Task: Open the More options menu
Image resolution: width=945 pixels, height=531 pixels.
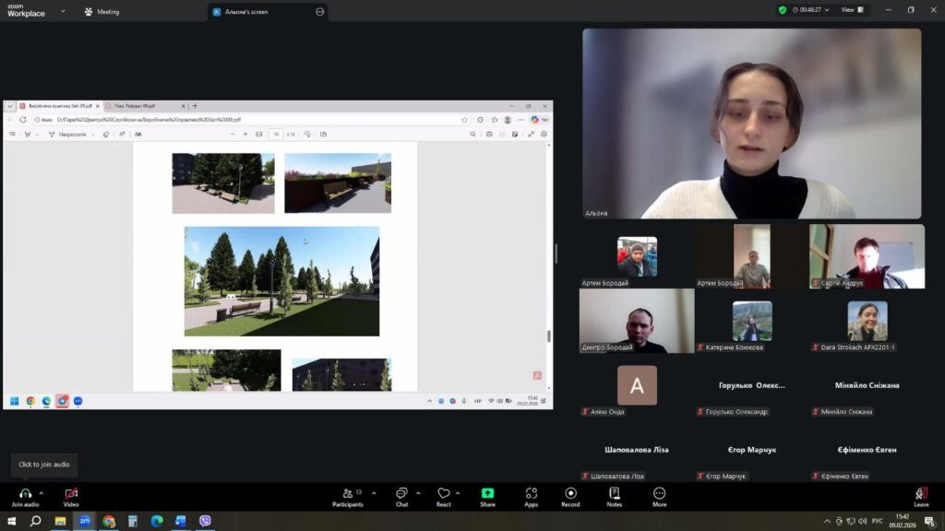Action: tap(659, 493)
